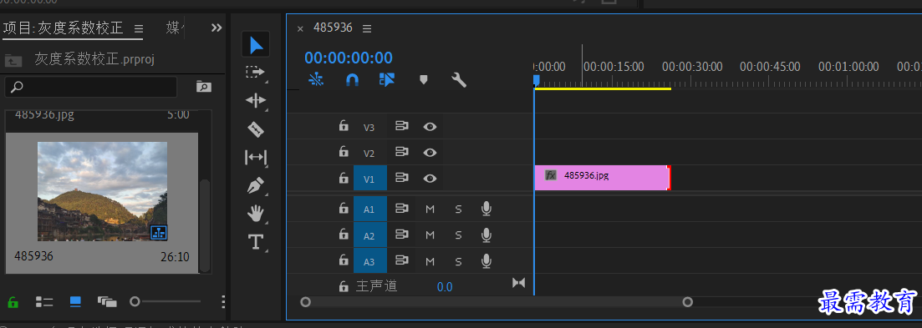
Task: Toggle project writable green lock
Action: (x=13, y=302)
